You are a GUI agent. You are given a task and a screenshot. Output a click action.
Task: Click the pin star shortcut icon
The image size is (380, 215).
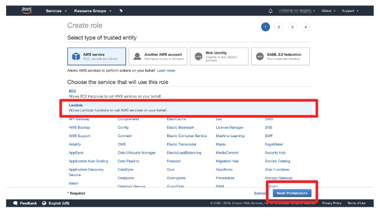(x=121, y=10)
